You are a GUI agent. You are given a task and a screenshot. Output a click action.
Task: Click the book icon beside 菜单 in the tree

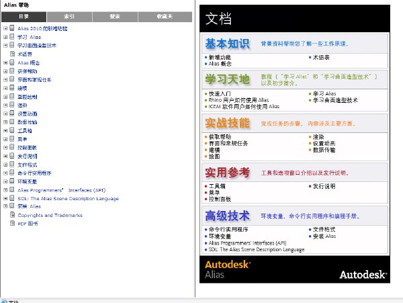12,139
